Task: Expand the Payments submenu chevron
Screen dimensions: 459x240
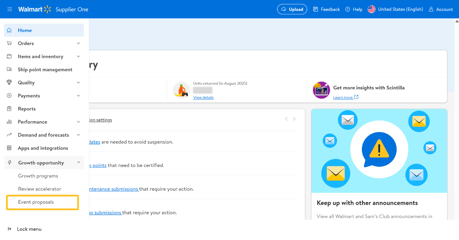Action: pyautogui.click(x=78, y=96)
